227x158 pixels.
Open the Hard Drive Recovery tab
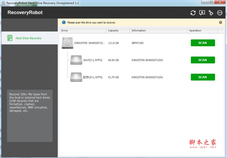(29, 38)
